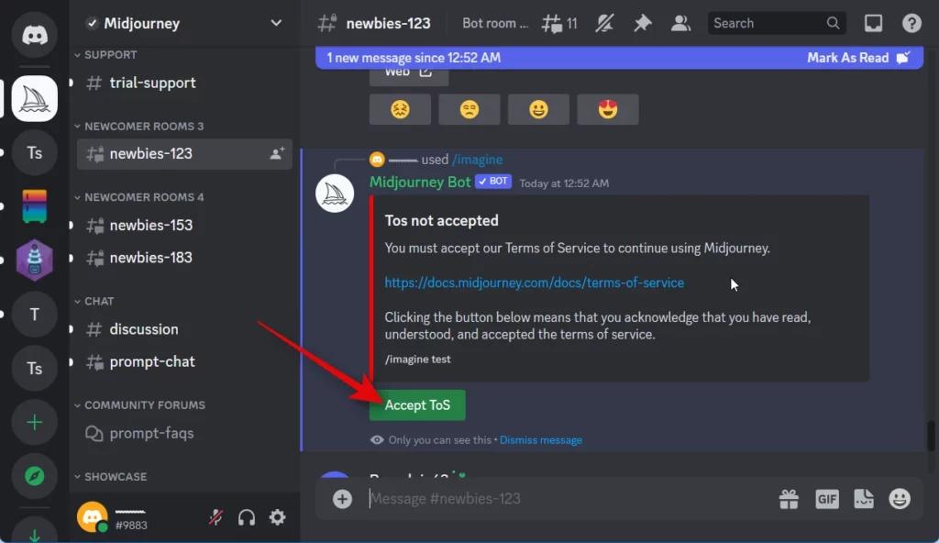The image size is (939, 543).
Task: React with the unamused face emoji button
Action: tap(469, 109)
